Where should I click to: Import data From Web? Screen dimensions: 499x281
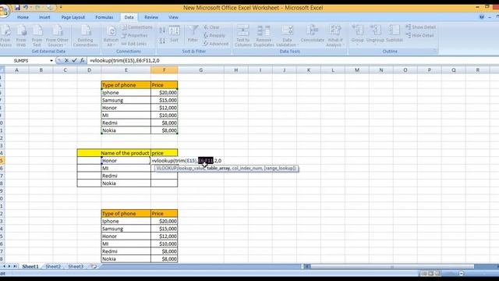(x=21, y=36)
